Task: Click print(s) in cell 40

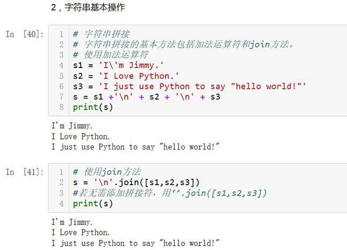Action: tap(93, 107)
